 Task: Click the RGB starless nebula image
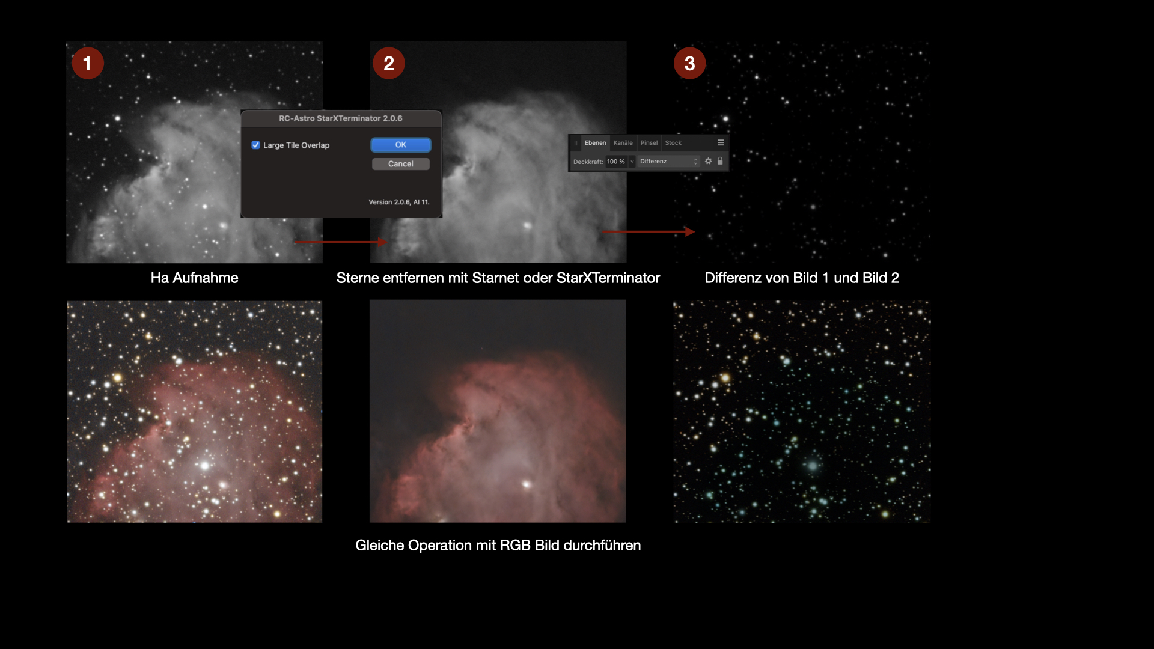click(498, 412)
